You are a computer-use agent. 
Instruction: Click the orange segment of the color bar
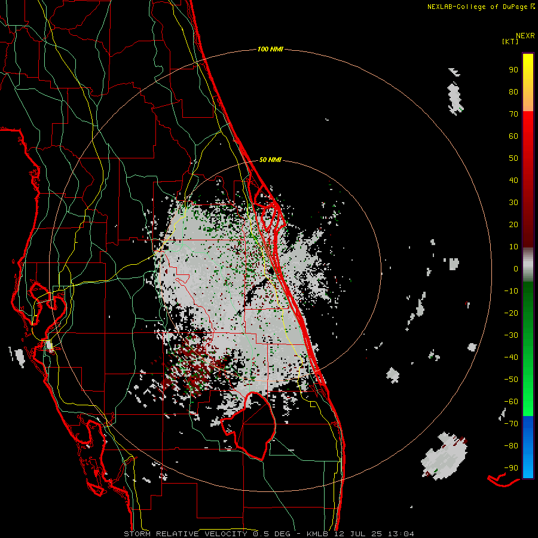pos(528,102)
